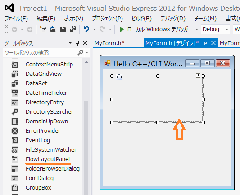Open the ビルド(B) menu
Viewport: 240px width, 195px height.
(x=141, y=19)
